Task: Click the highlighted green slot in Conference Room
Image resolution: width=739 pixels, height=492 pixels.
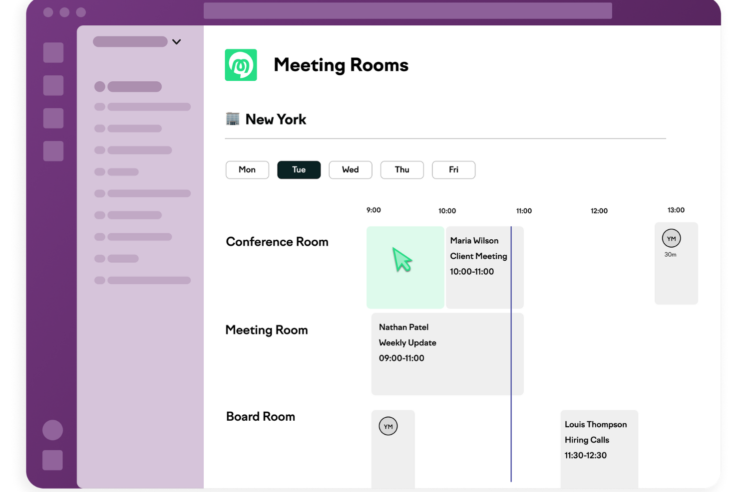Action: pyautogui.click(x=405, y=267)
